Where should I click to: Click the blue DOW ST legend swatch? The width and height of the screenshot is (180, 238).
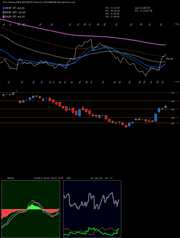tap(4, 8)
